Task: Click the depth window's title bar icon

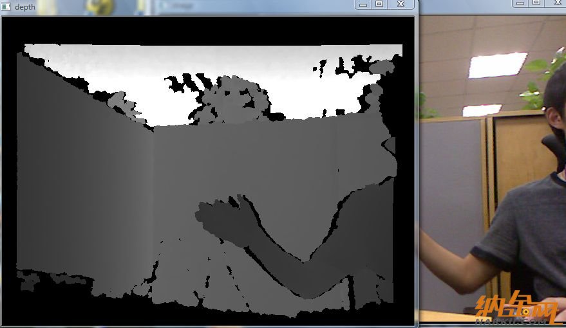Action: (x=7, y=6)
